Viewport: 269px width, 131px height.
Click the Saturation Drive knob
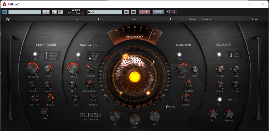tap(73, 68)
